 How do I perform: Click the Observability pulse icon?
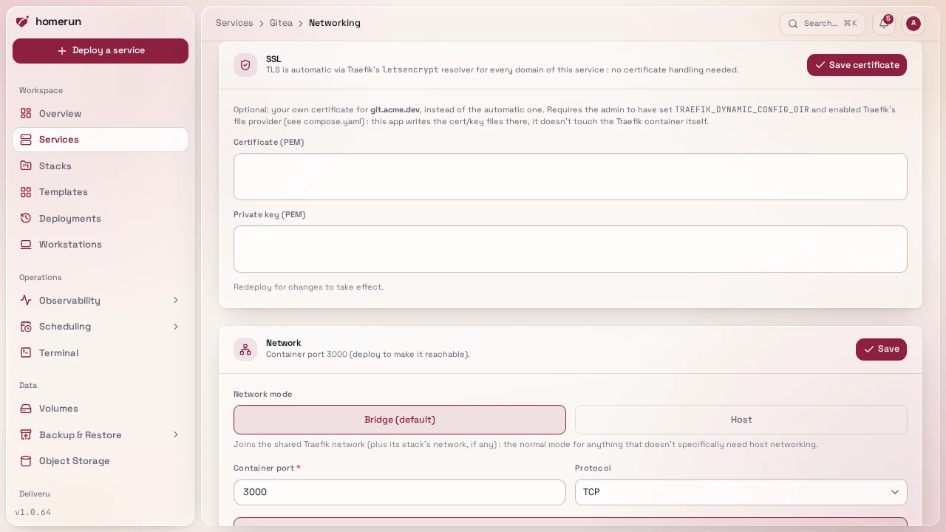pyautogui.click(x=26, y=301)
